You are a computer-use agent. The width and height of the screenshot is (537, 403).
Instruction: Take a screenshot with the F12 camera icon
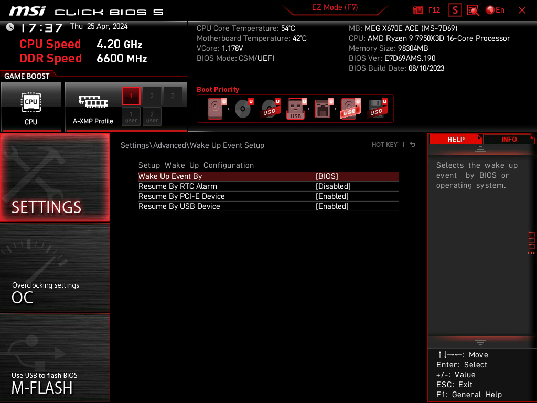pyautogui.click(x=426, y=10)
